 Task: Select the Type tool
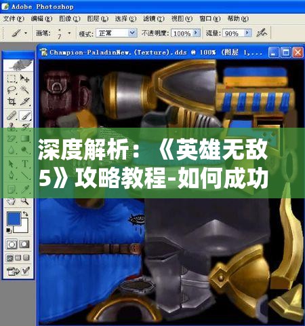pos(24,164)
